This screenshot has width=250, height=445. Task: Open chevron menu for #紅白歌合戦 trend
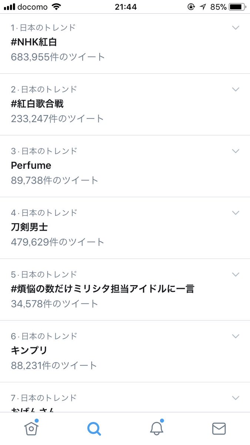[x=236, y=89]
